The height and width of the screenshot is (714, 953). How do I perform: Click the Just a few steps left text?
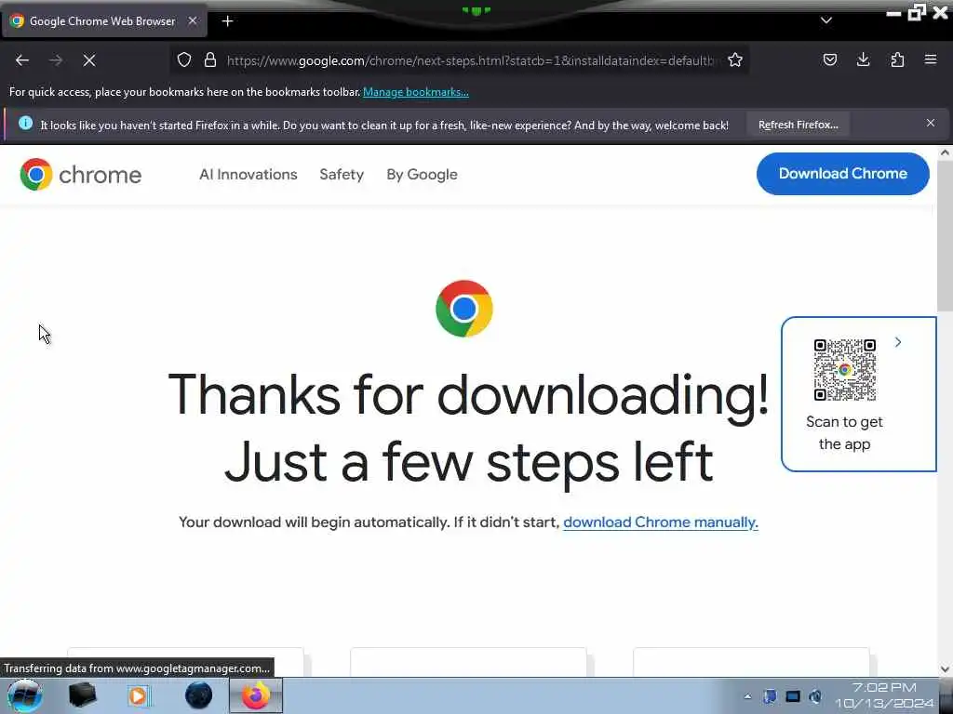coord(469,463)
